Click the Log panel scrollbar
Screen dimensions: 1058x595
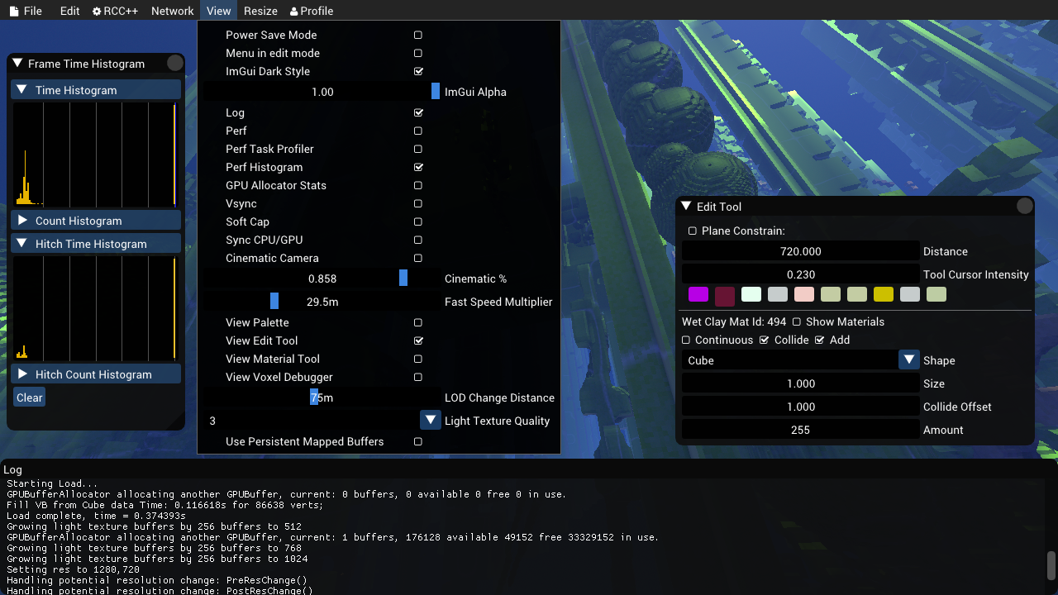point(1051,565)
